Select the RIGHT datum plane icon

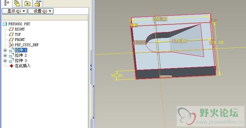tap(11, 29)
